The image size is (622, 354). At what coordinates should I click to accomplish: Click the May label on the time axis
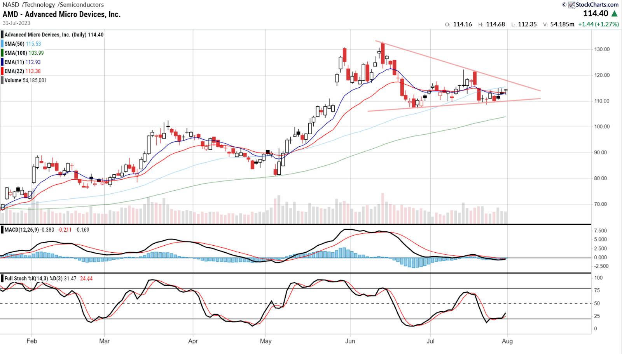(x=266, y=341)
